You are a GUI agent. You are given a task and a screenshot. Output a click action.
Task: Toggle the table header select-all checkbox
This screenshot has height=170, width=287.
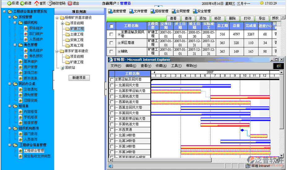[111, 26]
